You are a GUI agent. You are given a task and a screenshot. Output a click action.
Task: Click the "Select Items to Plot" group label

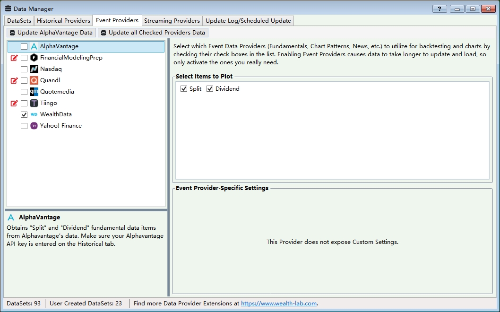click(x=204, y=76)
